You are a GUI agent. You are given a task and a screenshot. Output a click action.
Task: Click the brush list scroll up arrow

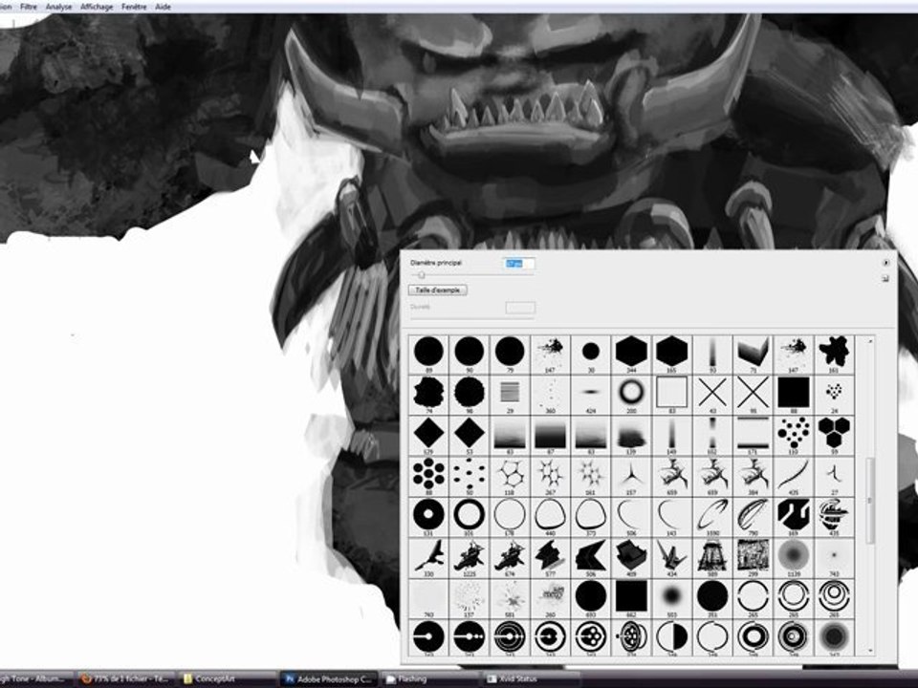click(x=870, y=341)
